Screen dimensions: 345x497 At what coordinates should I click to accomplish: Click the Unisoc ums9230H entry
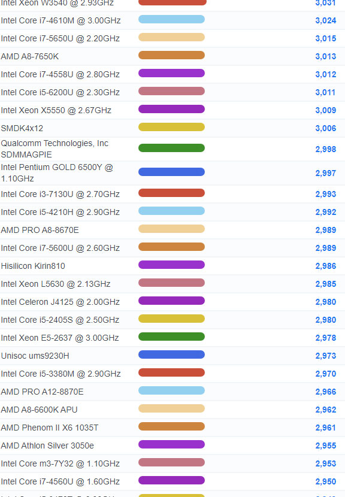[x=35, y=356]
